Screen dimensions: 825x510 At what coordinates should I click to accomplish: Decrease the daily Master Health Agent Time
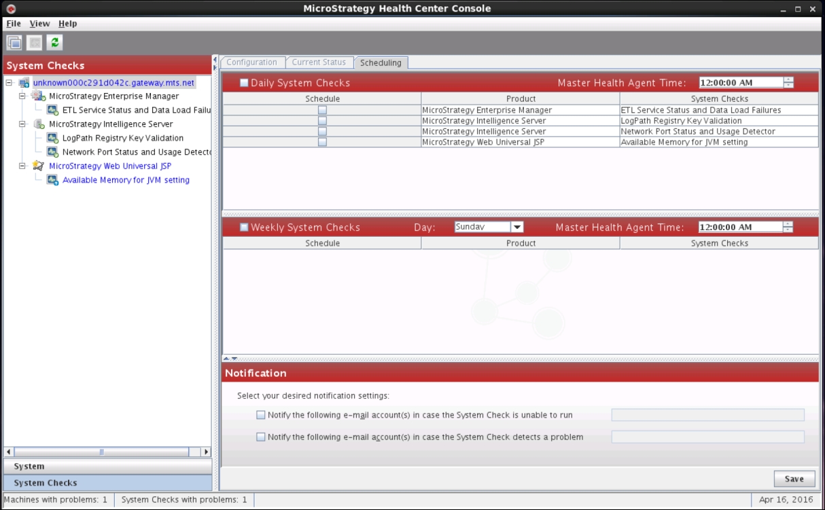788,86
